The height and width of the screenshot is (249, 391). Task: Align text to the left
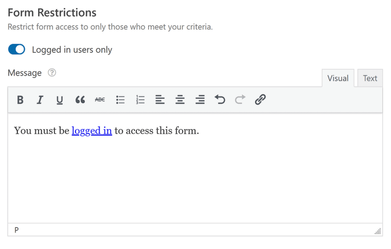(160, 100)
